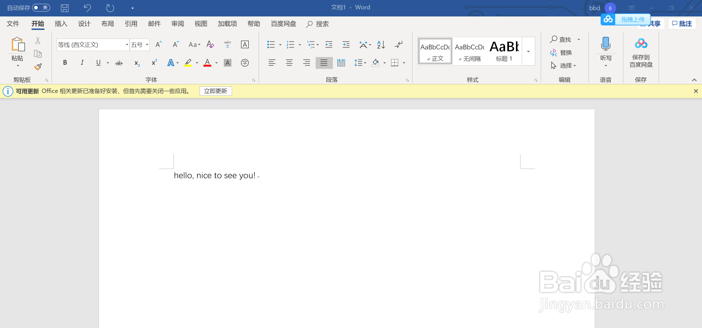Open font dialog launcher in 字体 group
The height and width of the screenshot is (328, 702).
coord(254,80)
